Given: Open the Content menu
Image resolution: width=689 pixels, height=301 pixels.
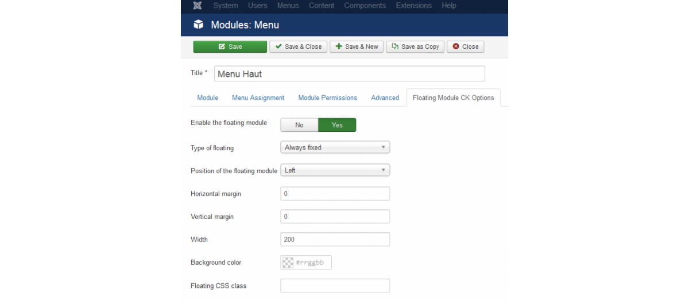Looking at the screenshot, I should point(322,6).
